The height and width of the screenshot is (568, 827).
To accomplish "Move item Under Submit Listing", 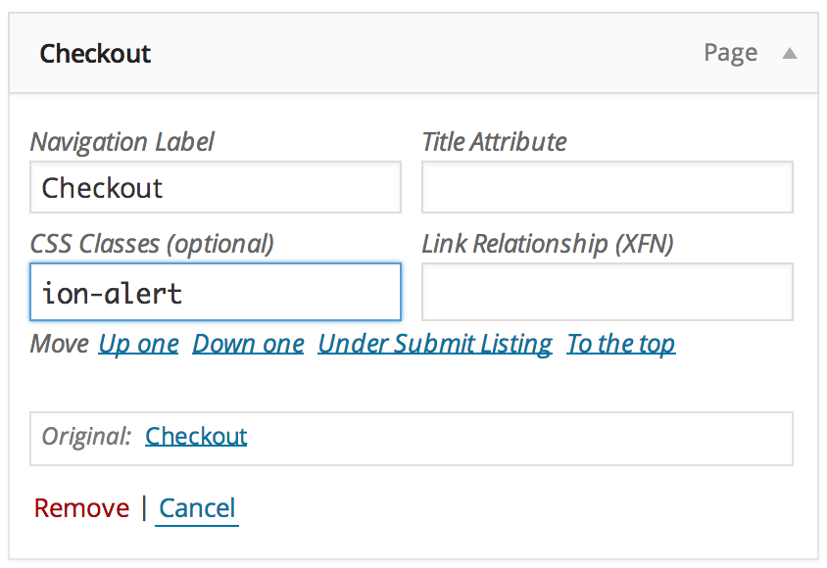I will (x=435, y=344).
